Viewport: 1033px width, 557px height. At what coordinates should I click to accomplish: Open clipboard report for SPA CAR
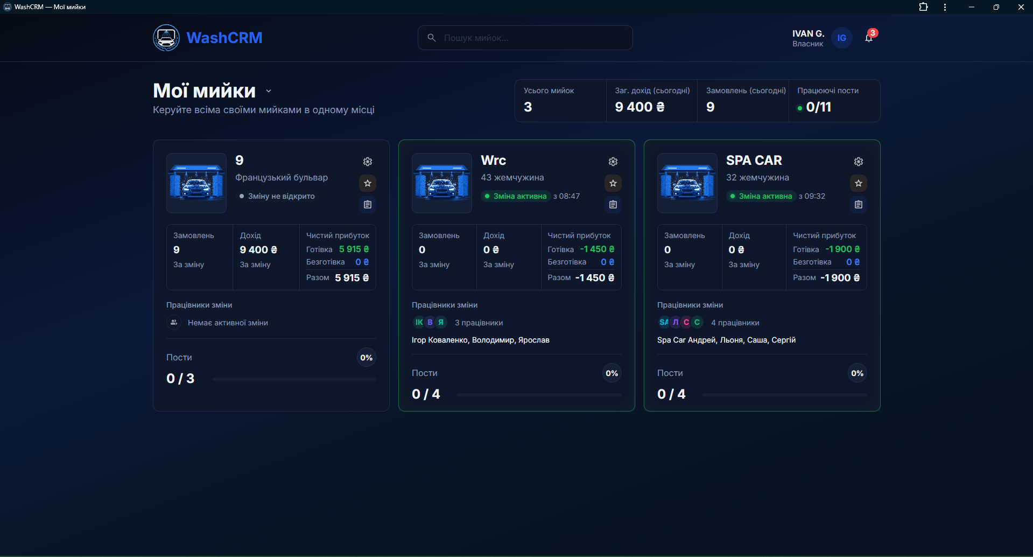(x=859, y=205)
